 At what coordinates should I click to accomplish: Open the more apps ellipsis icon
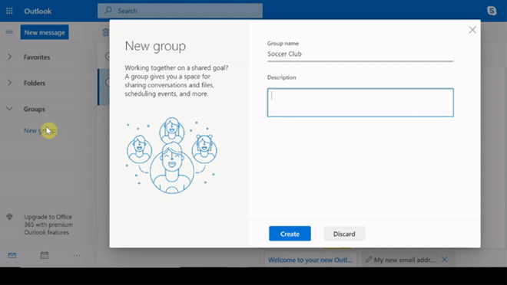(77, 255)
